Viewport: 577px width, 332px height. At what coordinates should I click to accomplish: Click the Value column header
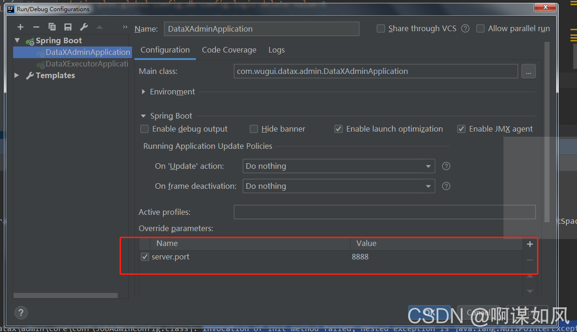pos(436,243)
